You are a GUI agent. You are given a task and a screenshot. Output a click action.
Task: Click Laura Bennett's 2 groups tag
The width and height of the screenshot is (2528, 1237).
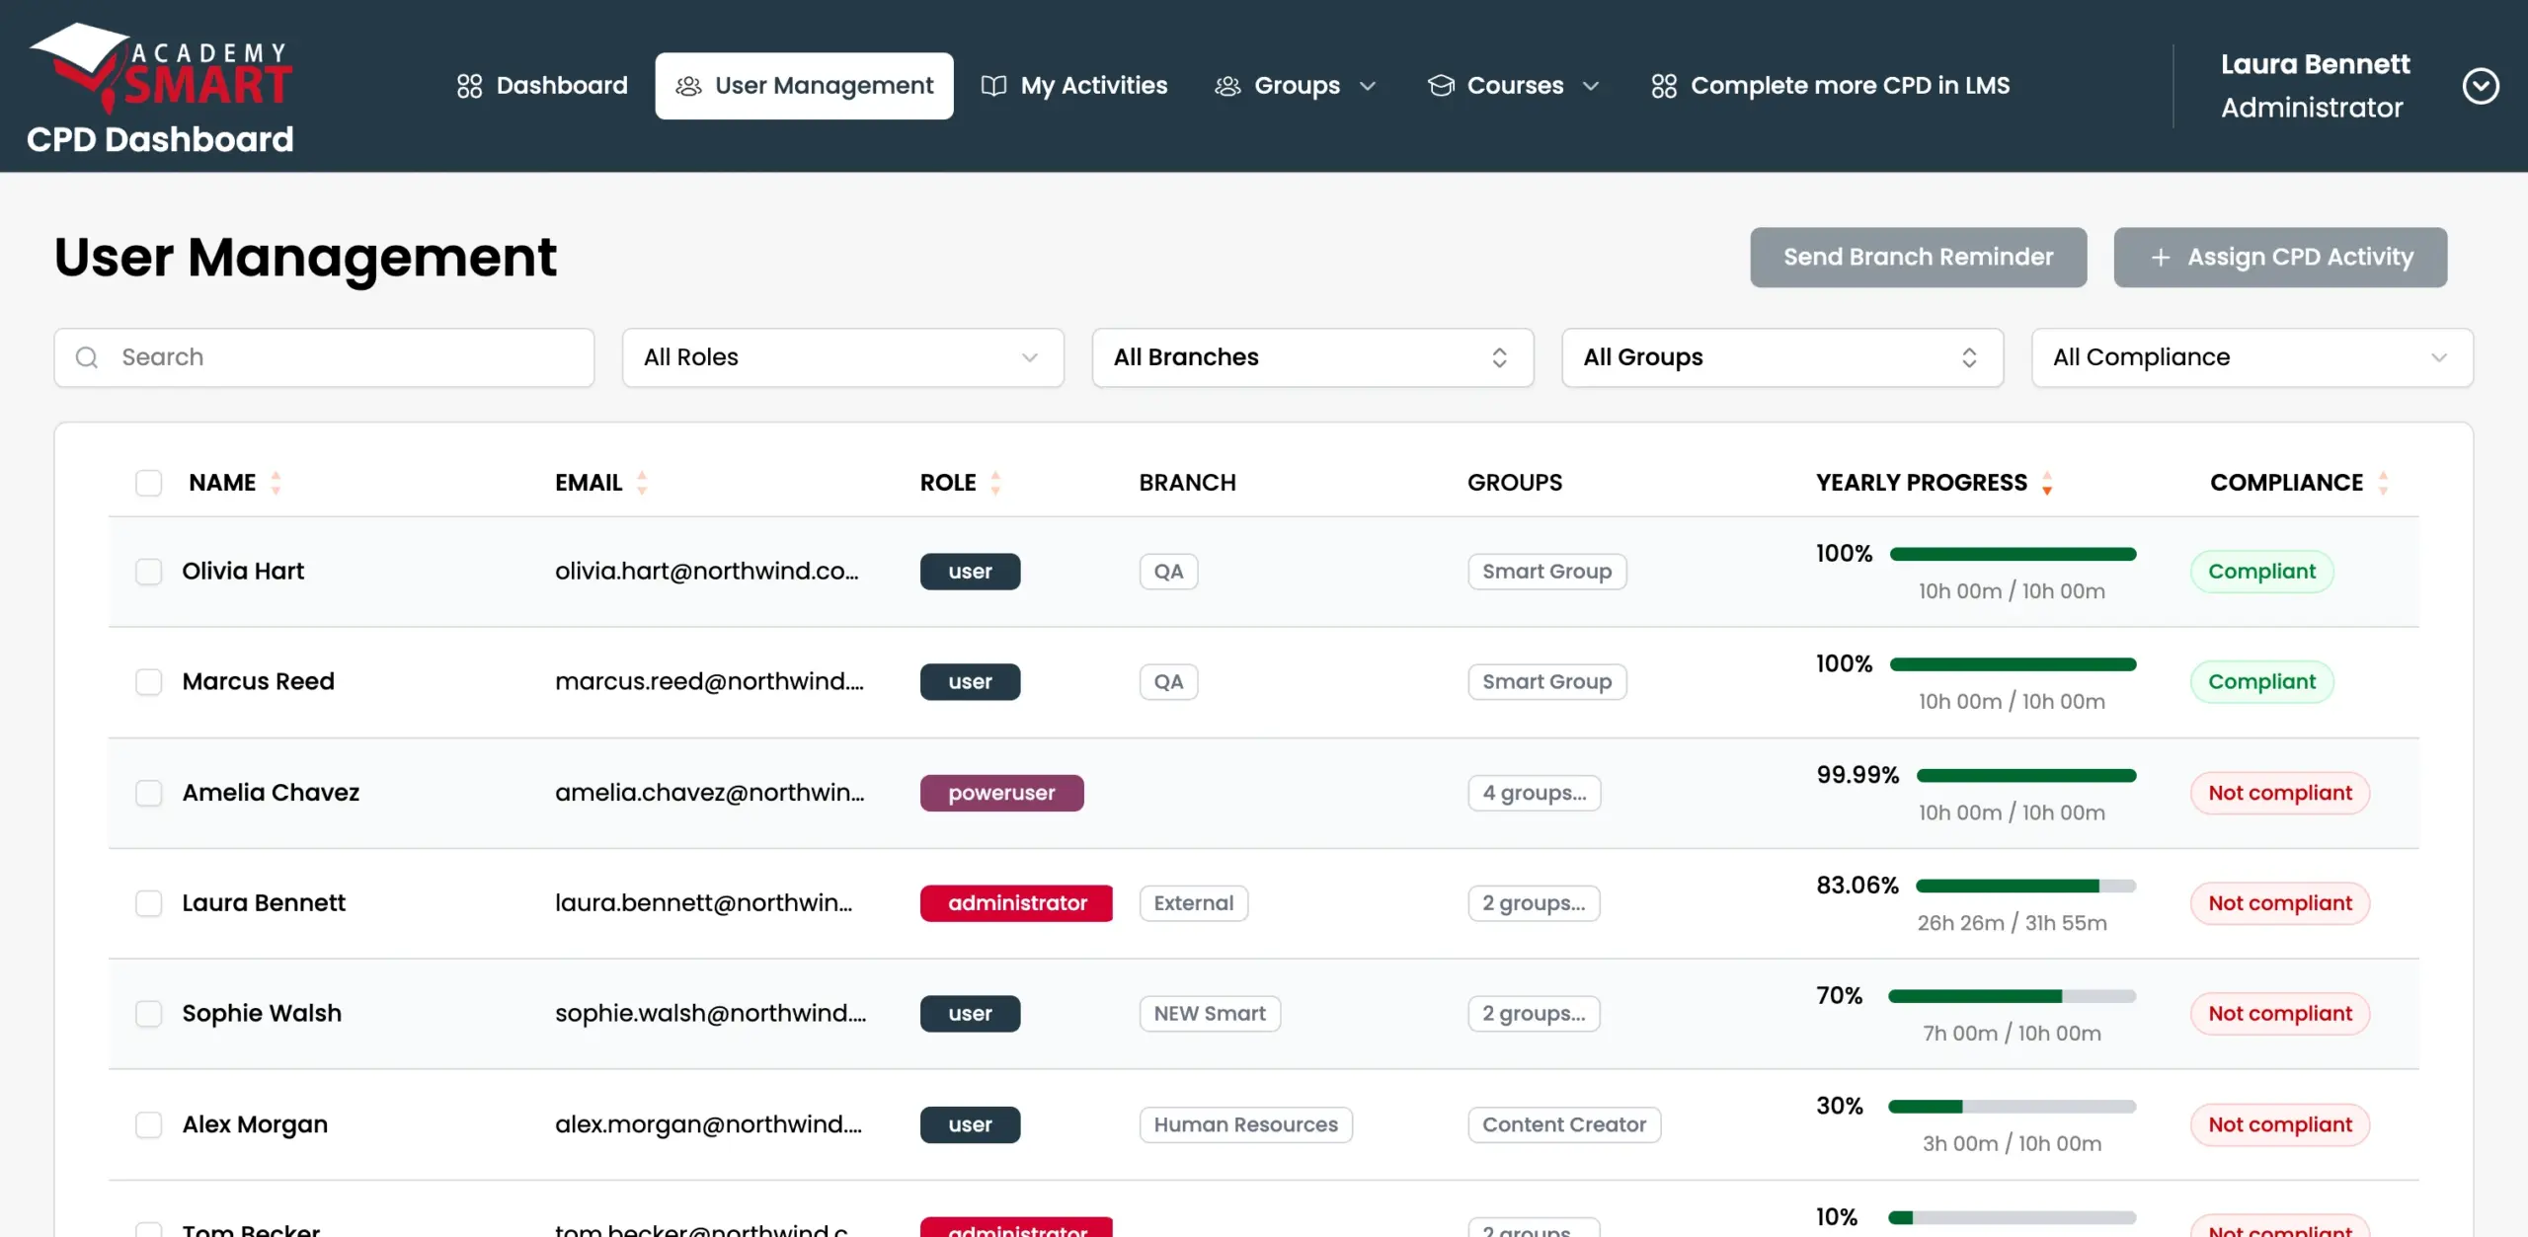point(1534,903)
